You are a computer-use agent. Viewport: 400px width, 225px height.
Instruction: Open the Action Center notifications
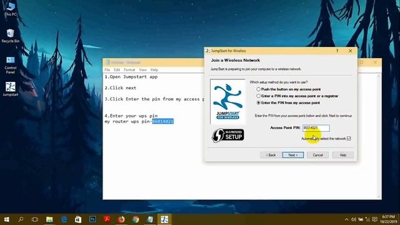tap(375, 219)
